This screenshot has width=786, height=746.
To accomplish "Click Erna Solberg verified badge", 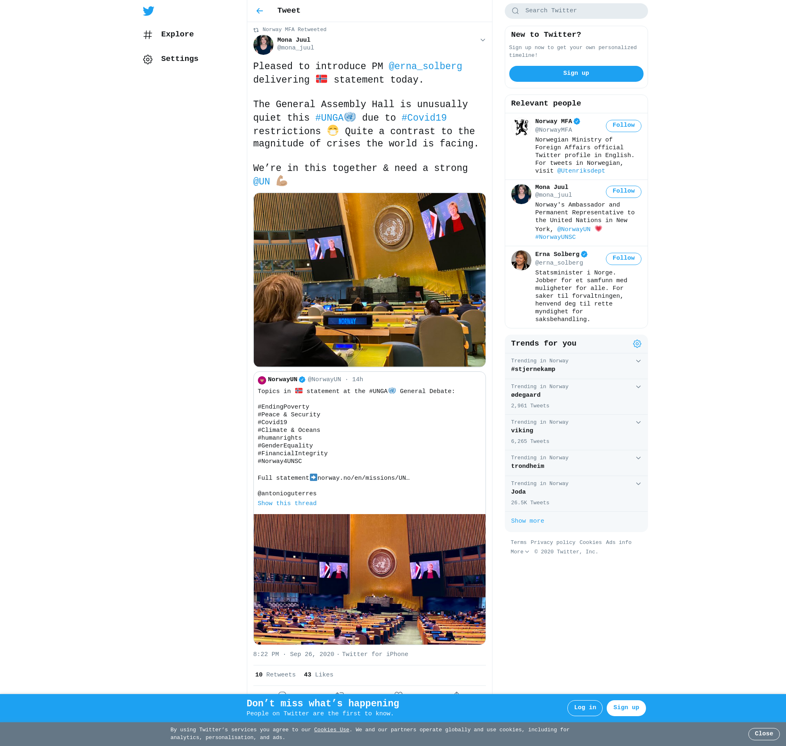I will click(x=584, y=254).
